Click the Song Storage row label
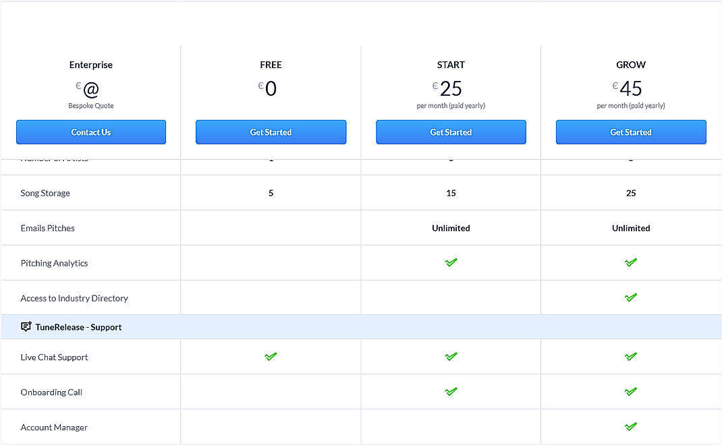The width and height of the screenshot is (722, 445). [45, 193]
